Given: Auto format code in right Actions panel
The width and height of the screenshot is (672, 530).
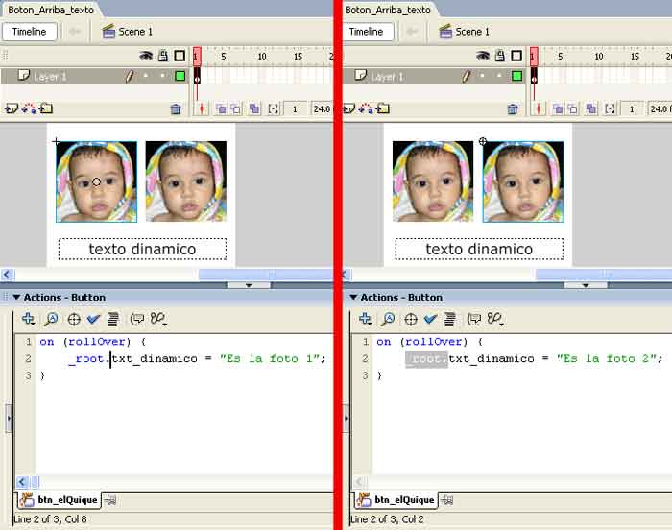Looking at the screenshot, I should [x=449, y=319].
